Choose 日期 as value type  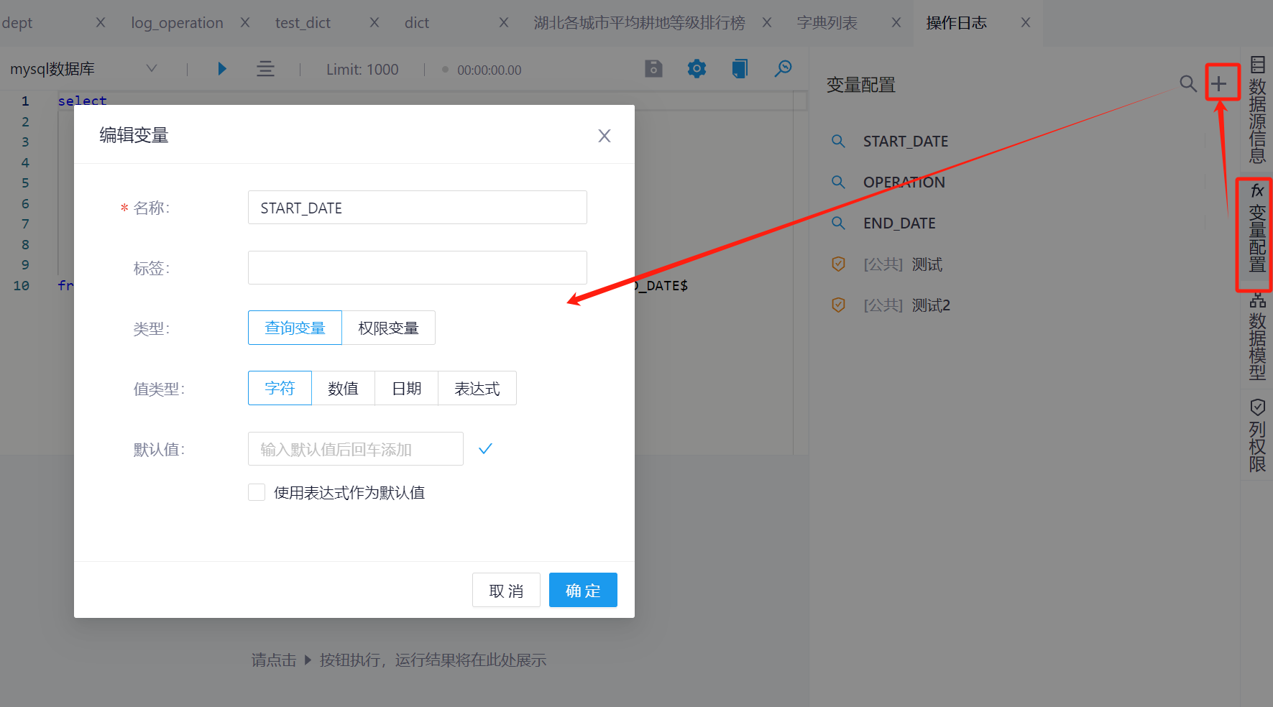[406, 388]
